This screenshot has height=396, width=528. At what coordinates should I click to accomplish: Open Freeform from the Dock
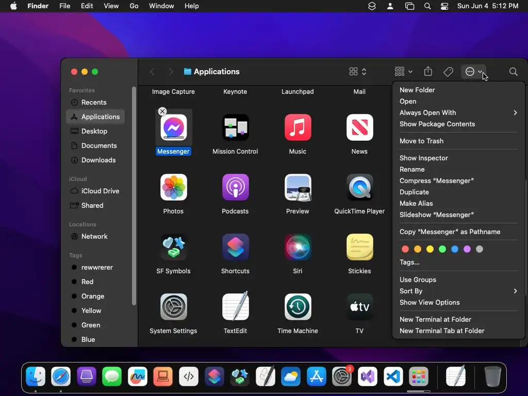(x=137, y=376)
